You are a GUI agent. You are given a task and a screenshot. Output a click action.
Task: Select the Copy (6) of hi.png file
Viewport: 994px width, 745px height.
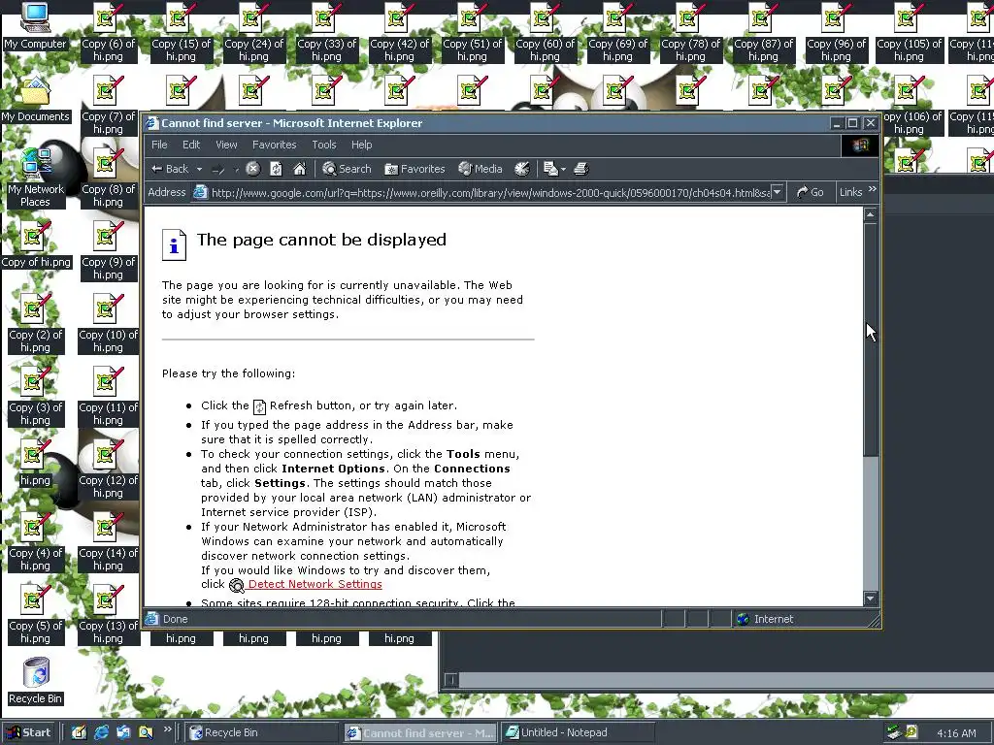[x=108, y=32]
